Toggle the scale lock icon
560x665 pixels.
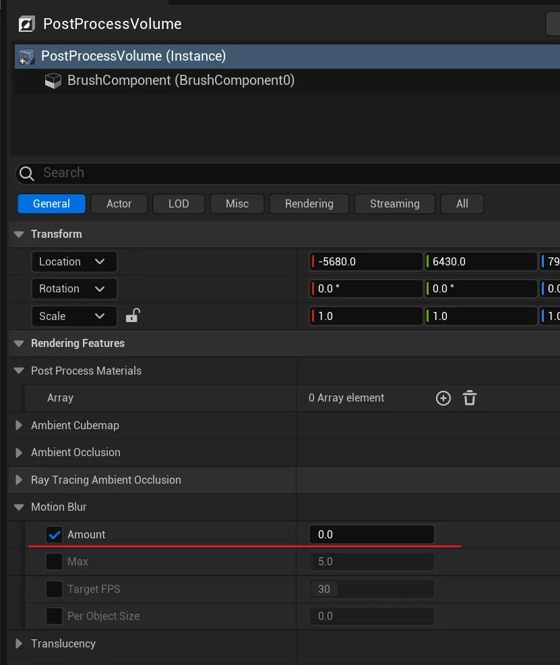pyautogui.click(x=132, y=316)
